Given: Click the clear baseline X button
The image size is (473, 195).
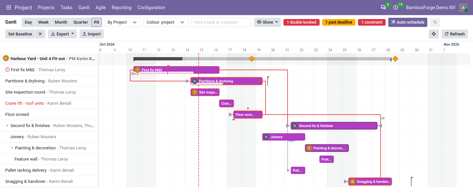Looking at the screenshot, I should (40, 34).
